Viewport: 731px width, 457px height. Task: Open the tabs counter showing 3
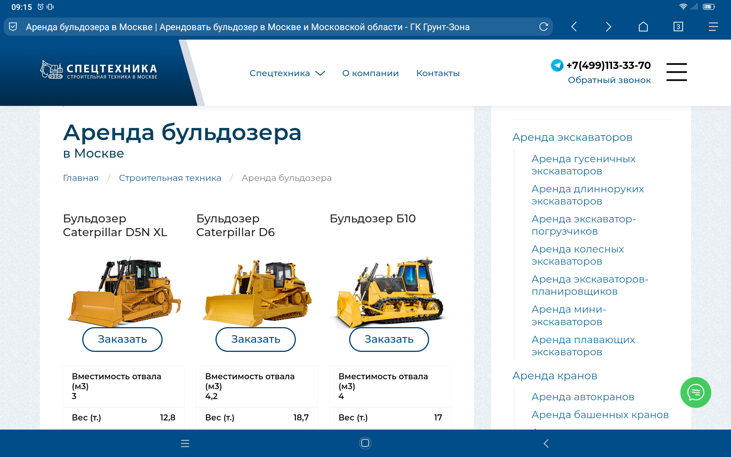point(678,27)
